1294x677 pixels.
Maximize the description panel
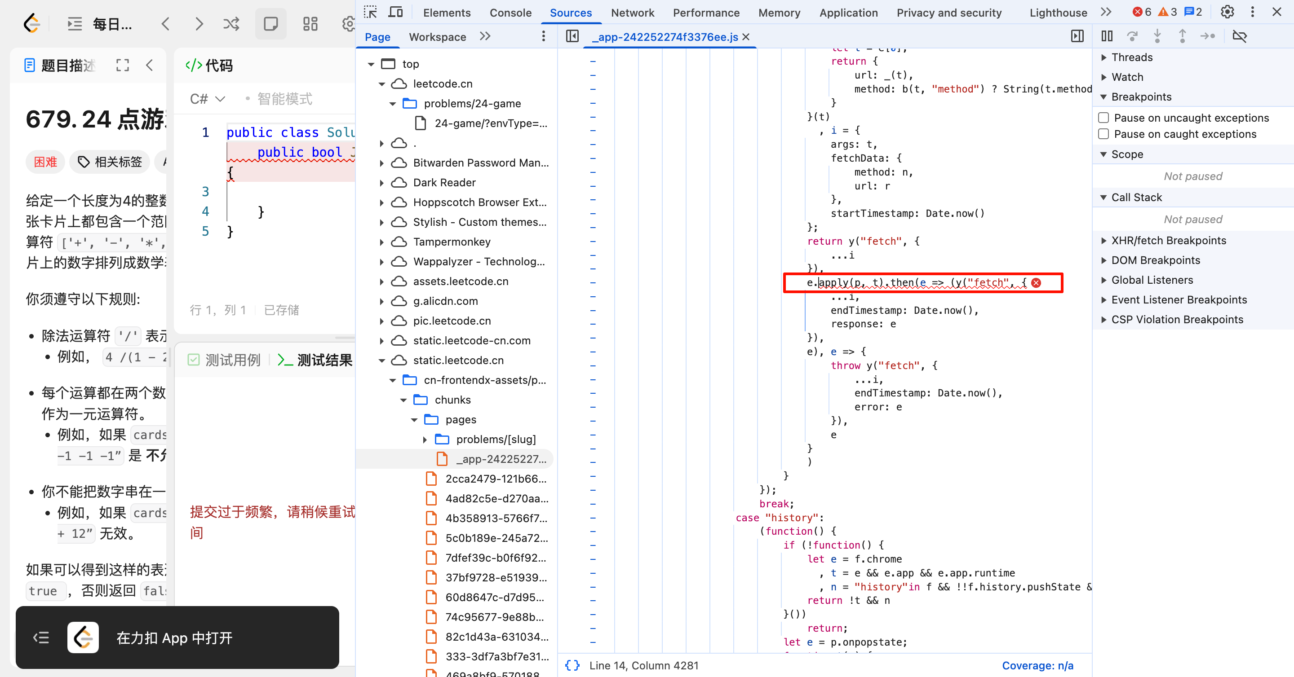coord(123,65)
